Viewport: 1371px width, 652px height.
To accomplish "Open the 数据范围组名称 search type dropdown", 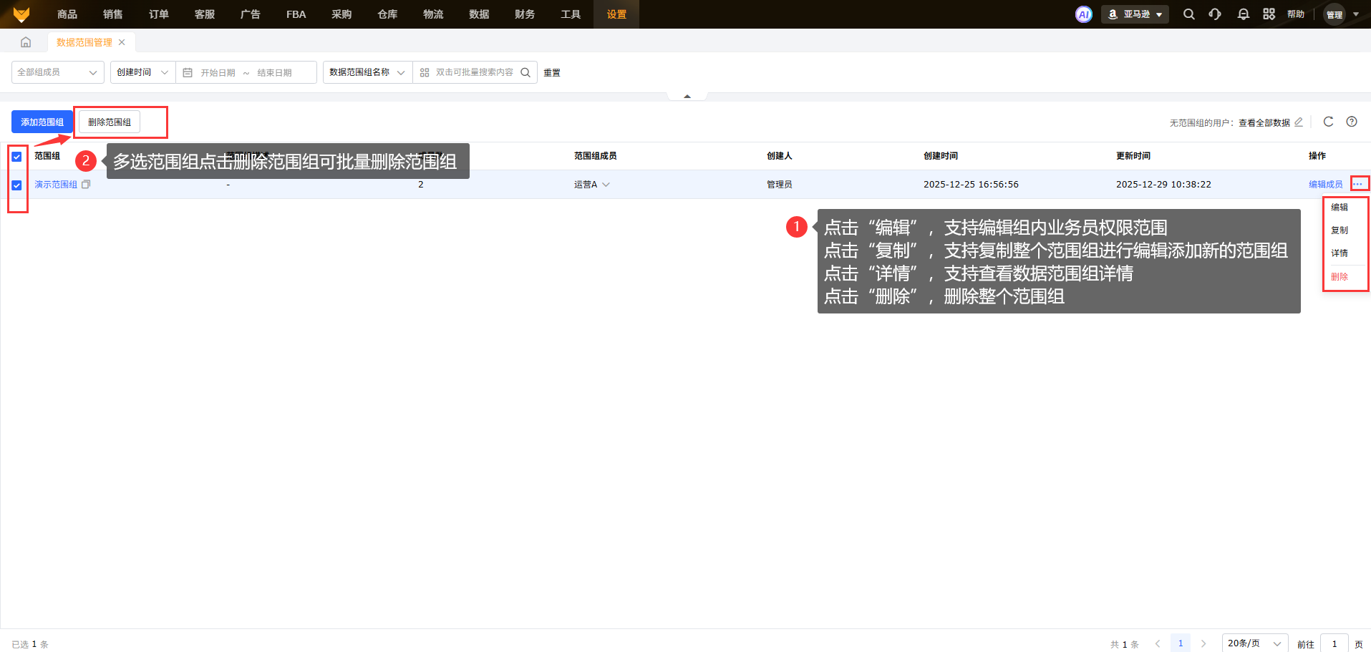I will tap(367, 72).
